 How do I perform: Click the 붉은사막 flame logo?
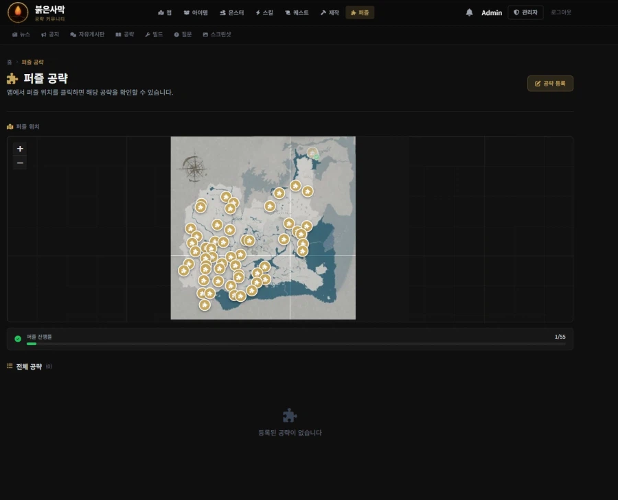pyautogui.click(x=18, y=12)
